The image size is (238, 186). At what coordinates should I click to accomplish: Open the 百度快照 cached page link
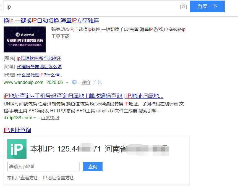(50, 118)
